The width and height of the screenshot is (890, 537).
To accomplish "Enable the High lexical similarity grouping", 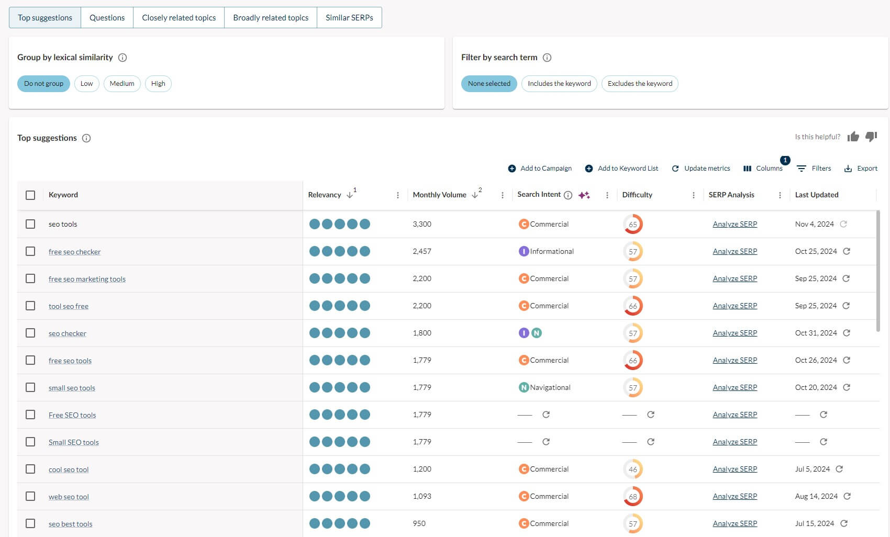I will click(x=158, y=83).
